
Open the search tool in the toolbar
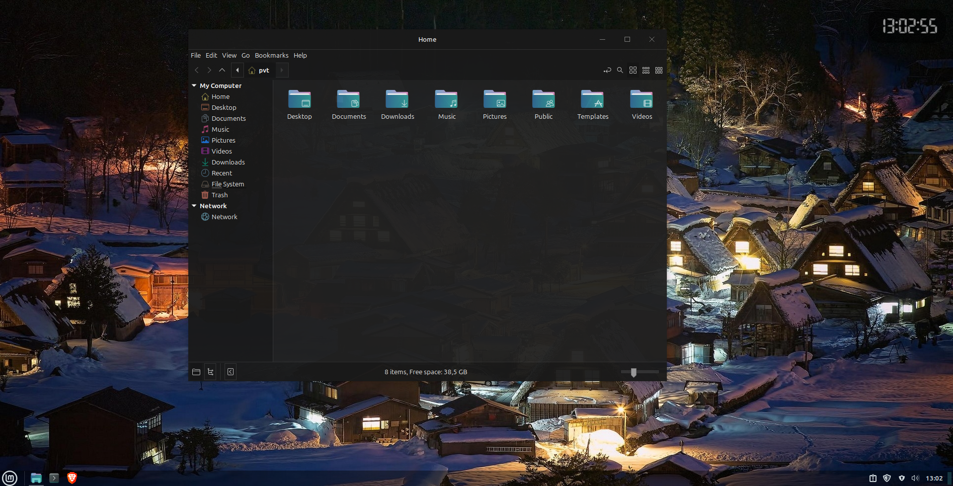click(x=620, y=70)
